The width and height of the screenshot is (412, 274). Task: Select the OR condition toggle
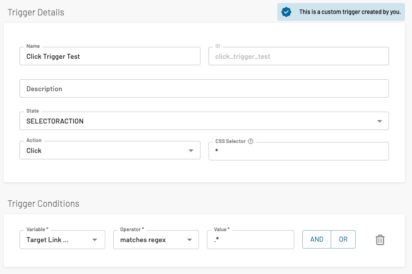(x=343, y=239)
